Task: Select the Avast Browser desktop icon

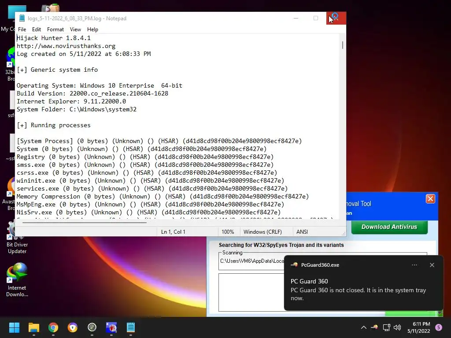Action: click(9, 194)
